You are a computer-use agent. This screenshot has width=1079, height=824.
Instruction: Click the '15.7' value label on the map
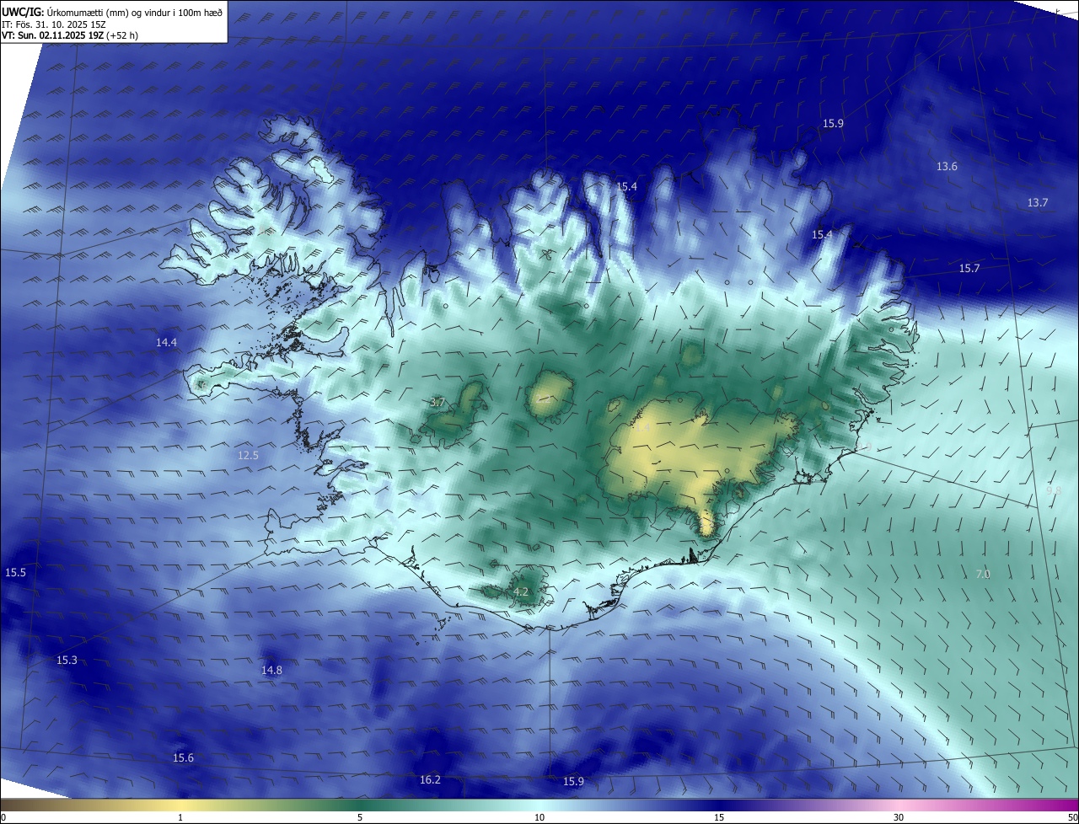[x=969, y=269]
